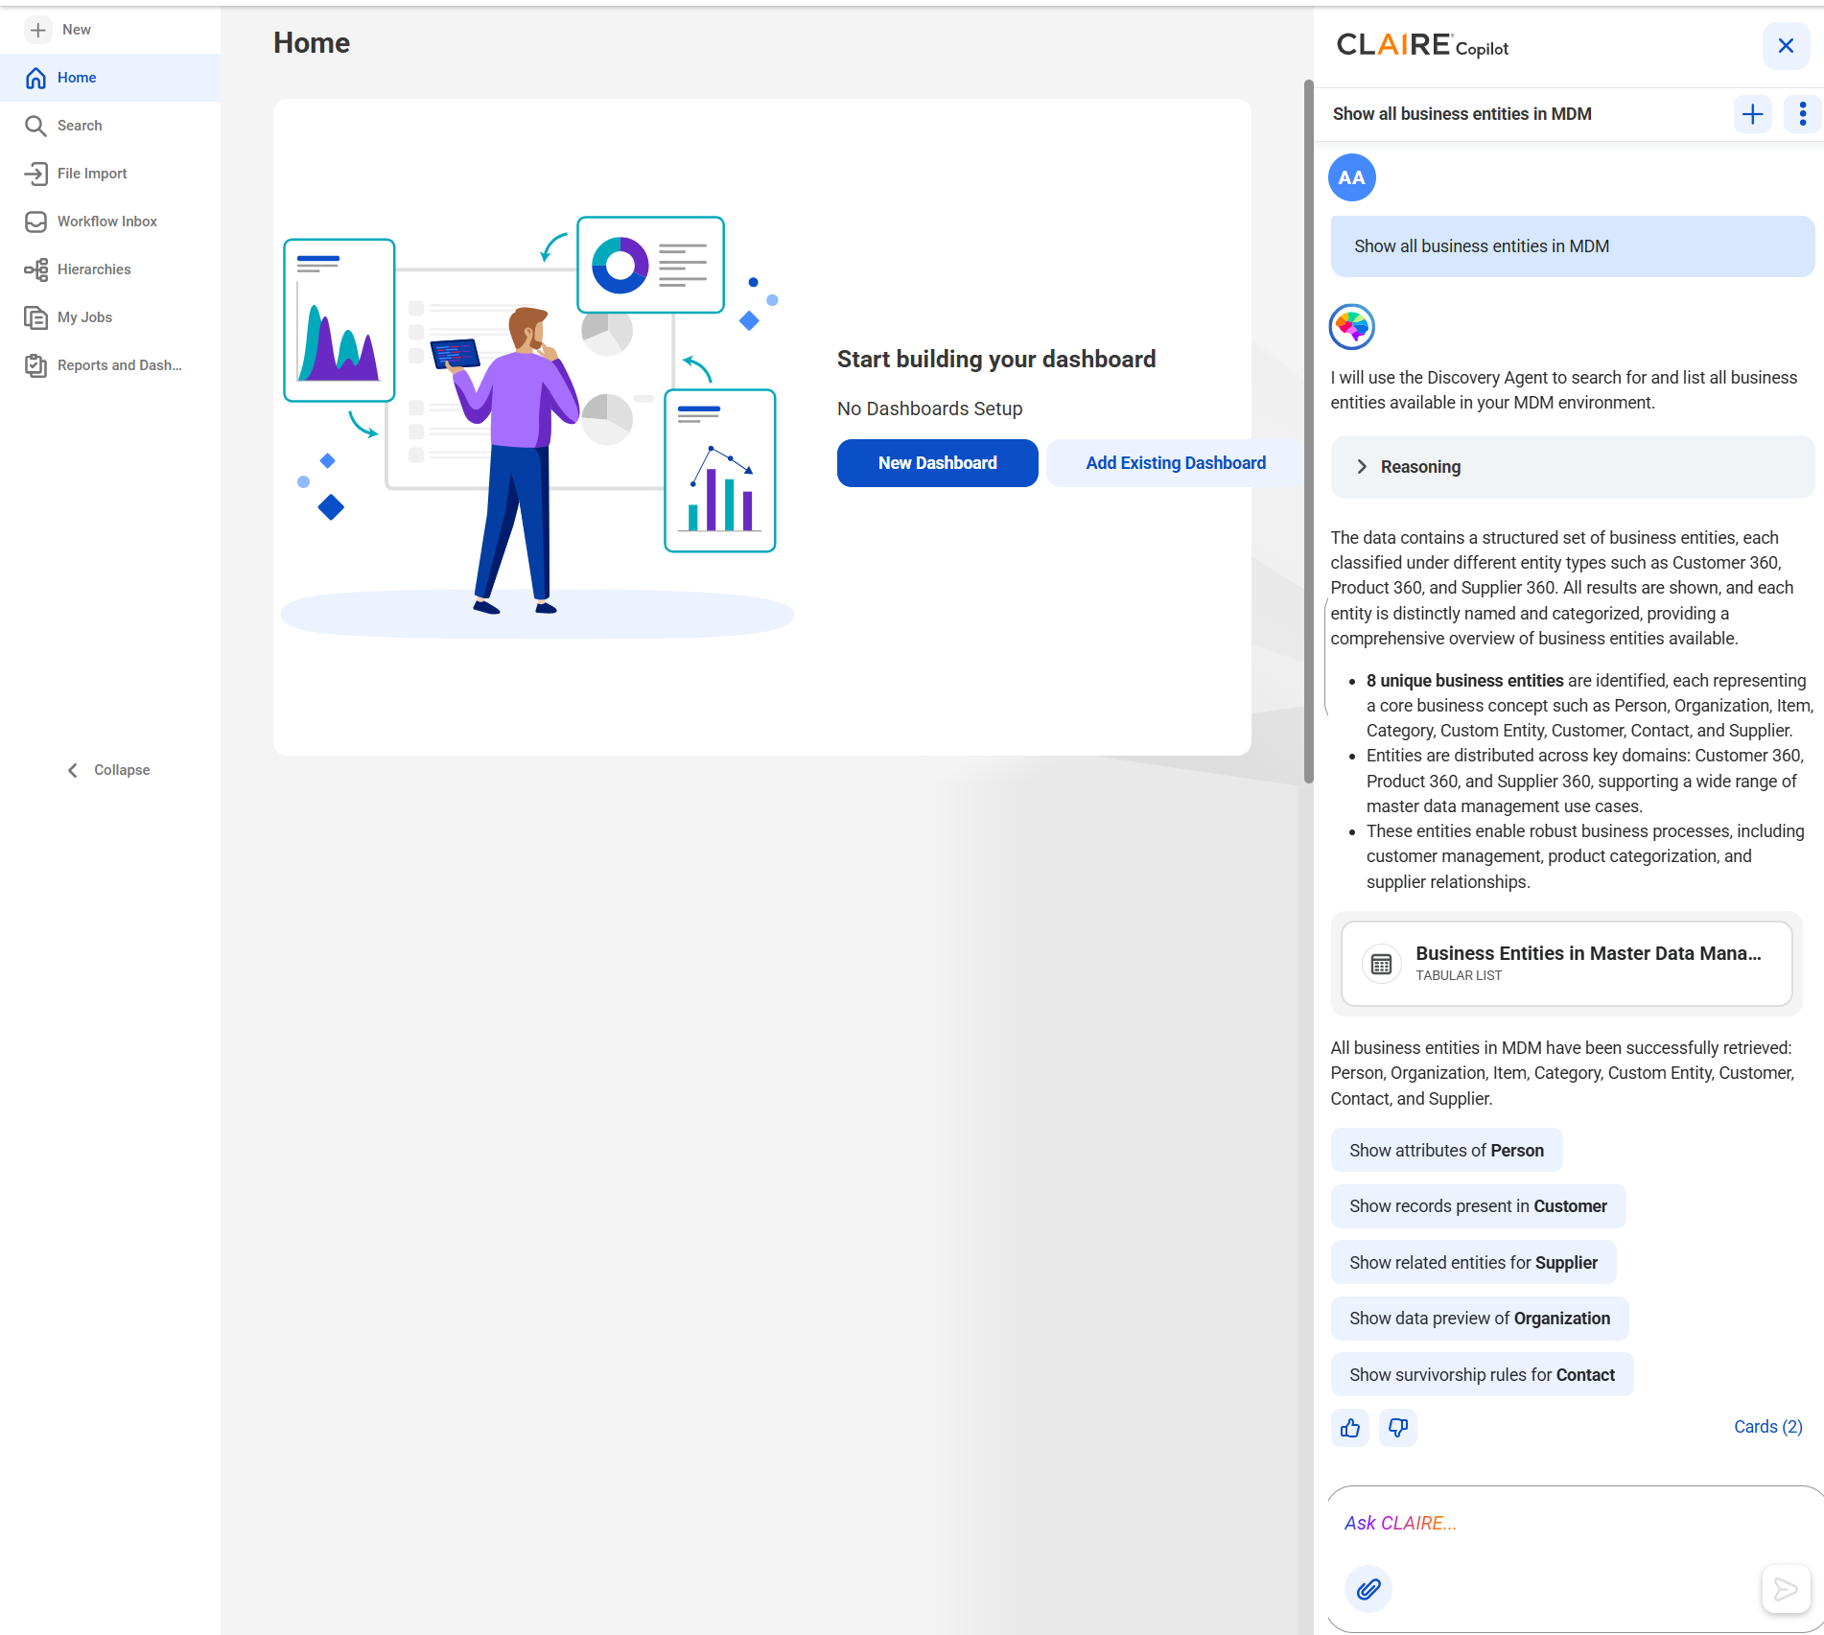
Task: Select Show records present in Customer
Action: point(1478,1206)
